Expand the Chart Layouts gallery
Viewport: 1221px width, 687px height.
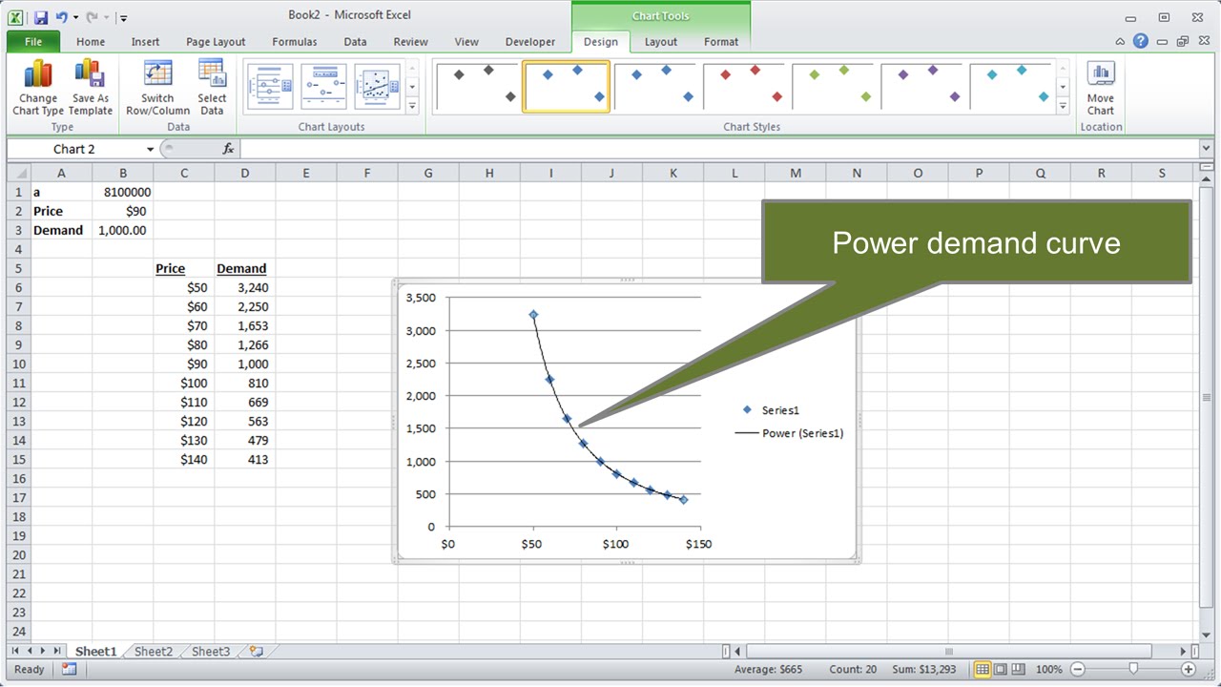[x=412, y=107]
